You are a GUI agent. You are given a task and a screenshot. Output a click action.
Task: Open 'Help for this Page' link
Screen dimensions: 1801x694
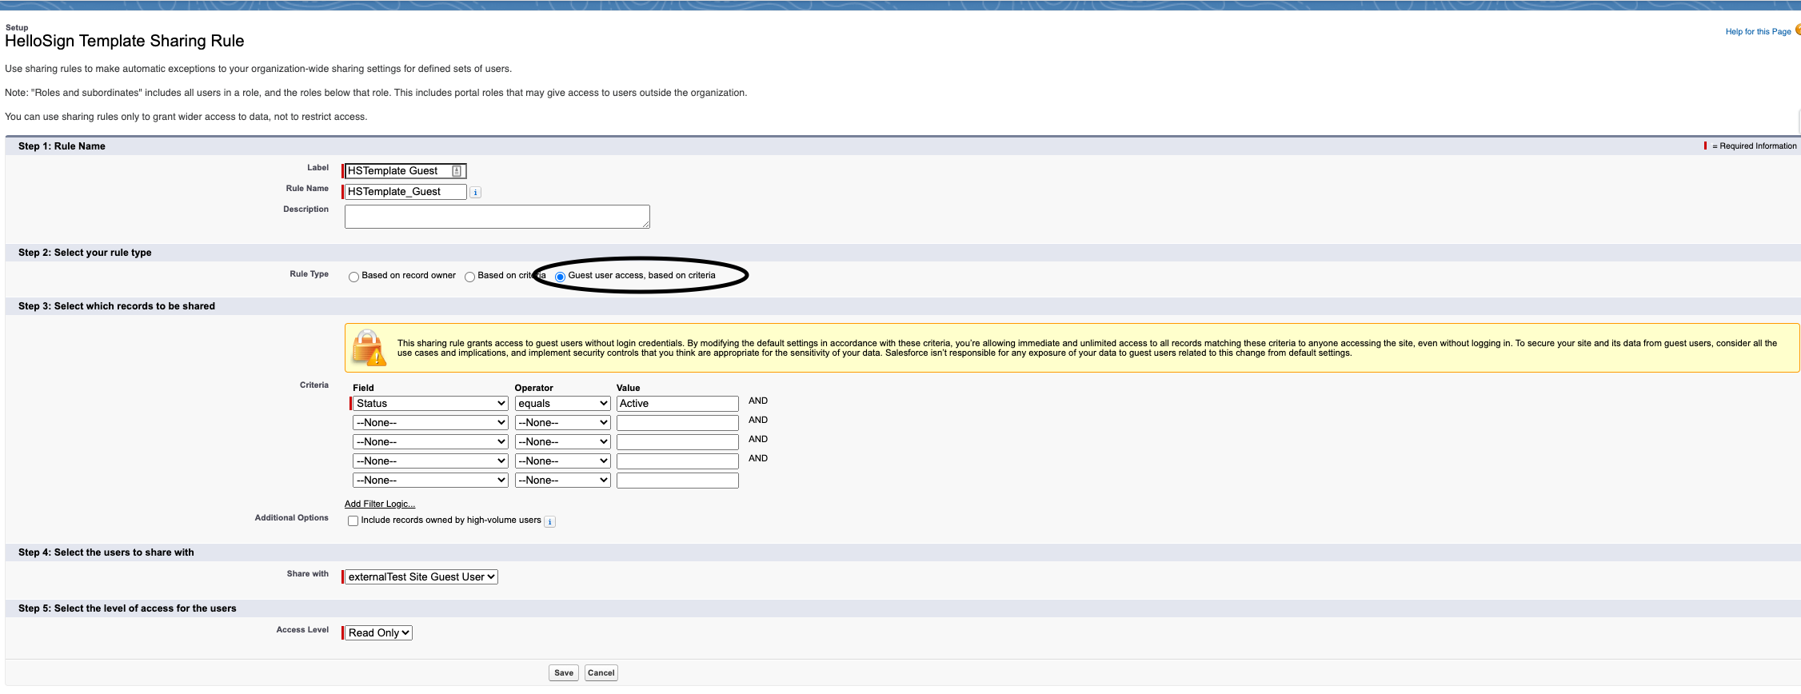pos(1758,32)
